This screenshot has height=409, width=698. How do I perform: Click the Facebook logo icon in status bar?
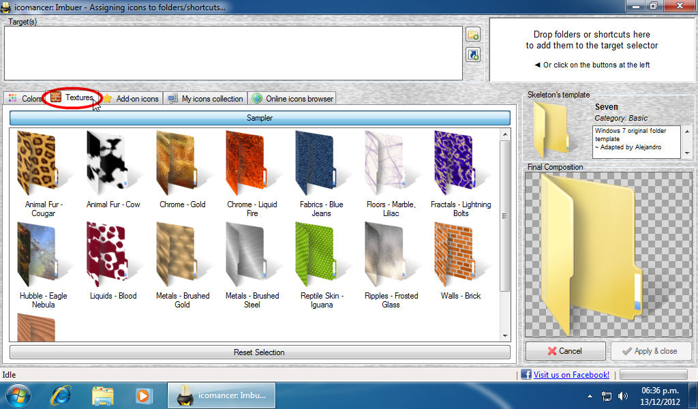[526, 374]
